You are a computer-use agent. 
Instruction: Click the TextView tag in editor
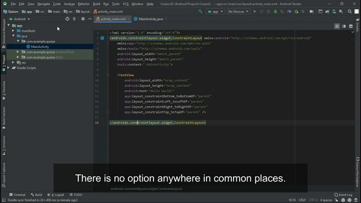125,75
